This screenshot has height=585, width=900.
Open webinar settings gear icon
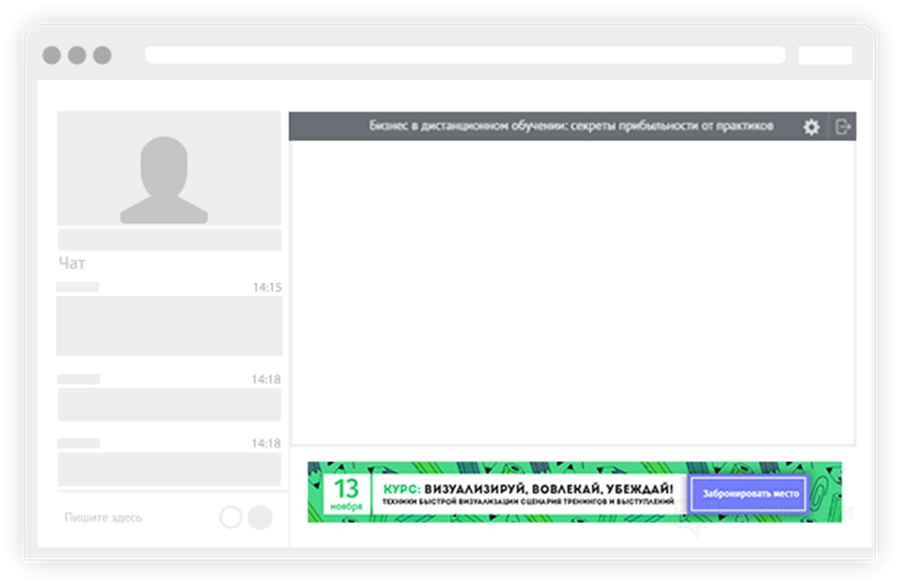[811, 126]
